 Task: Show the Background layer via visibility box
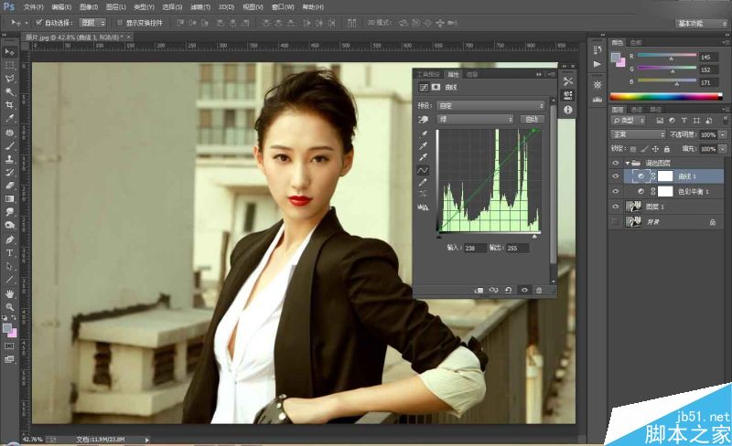[x=615, y=221]
